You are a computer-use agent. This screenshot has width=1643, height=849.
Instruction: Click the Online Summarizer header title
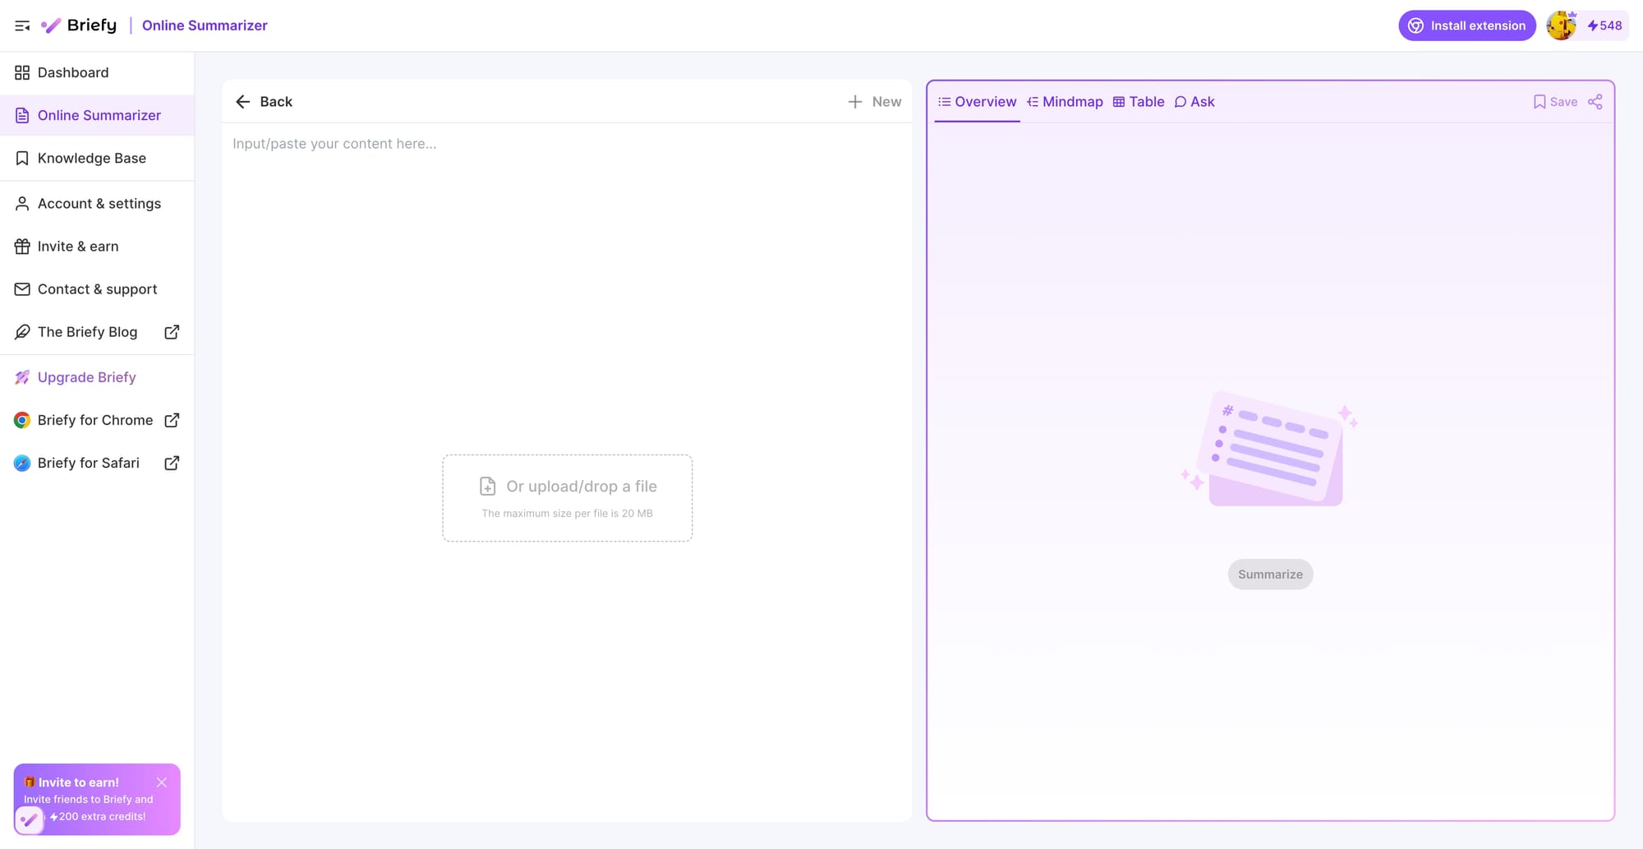coord(205,25)
